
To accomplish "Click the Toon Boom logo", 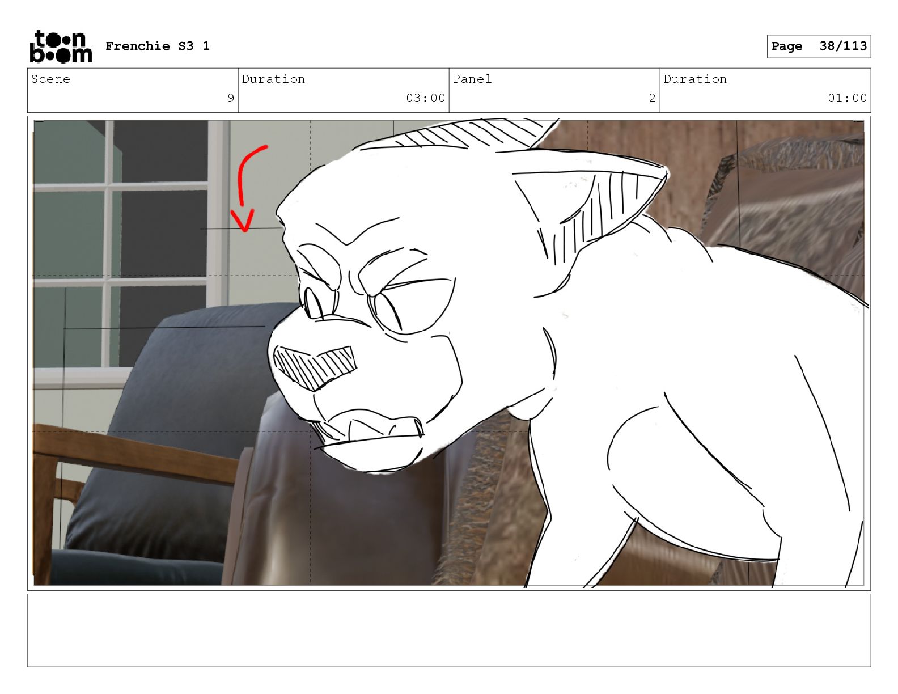I will [x=61, y=46].
